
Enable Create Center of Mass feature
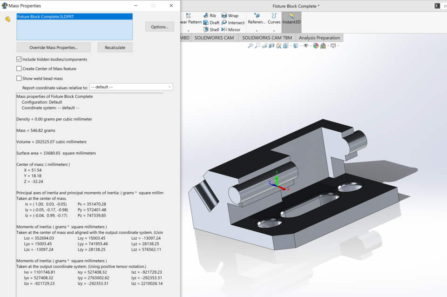click(19, 68)
